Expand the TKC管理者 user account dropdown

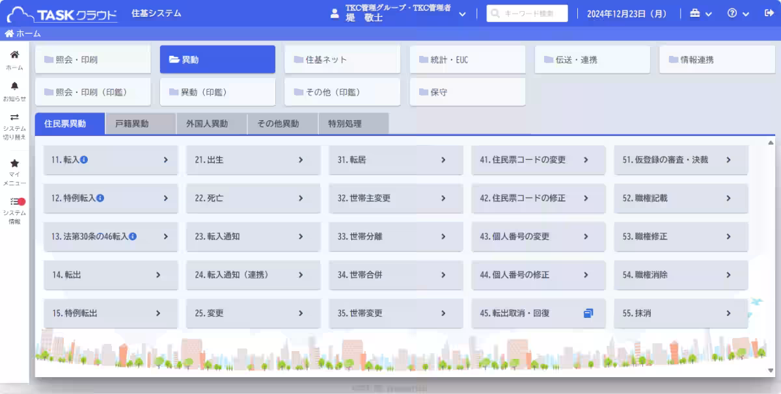click(x=462, y=12)
